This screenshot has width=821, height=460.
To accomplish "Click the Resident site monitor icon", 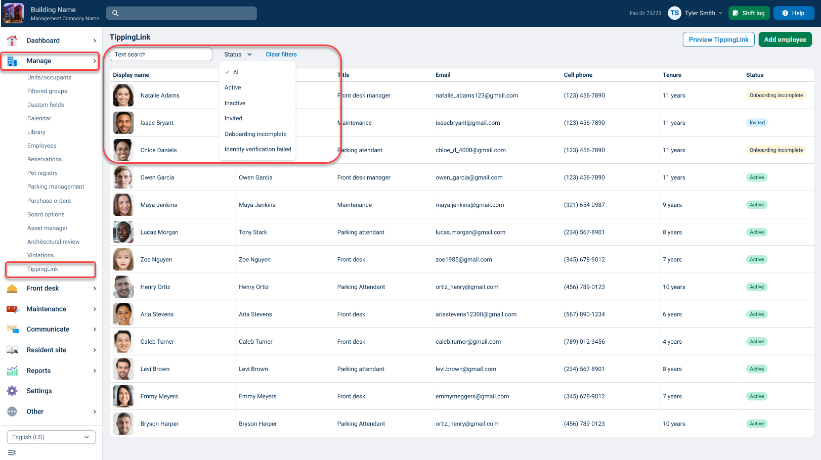I will pos(12,350).
